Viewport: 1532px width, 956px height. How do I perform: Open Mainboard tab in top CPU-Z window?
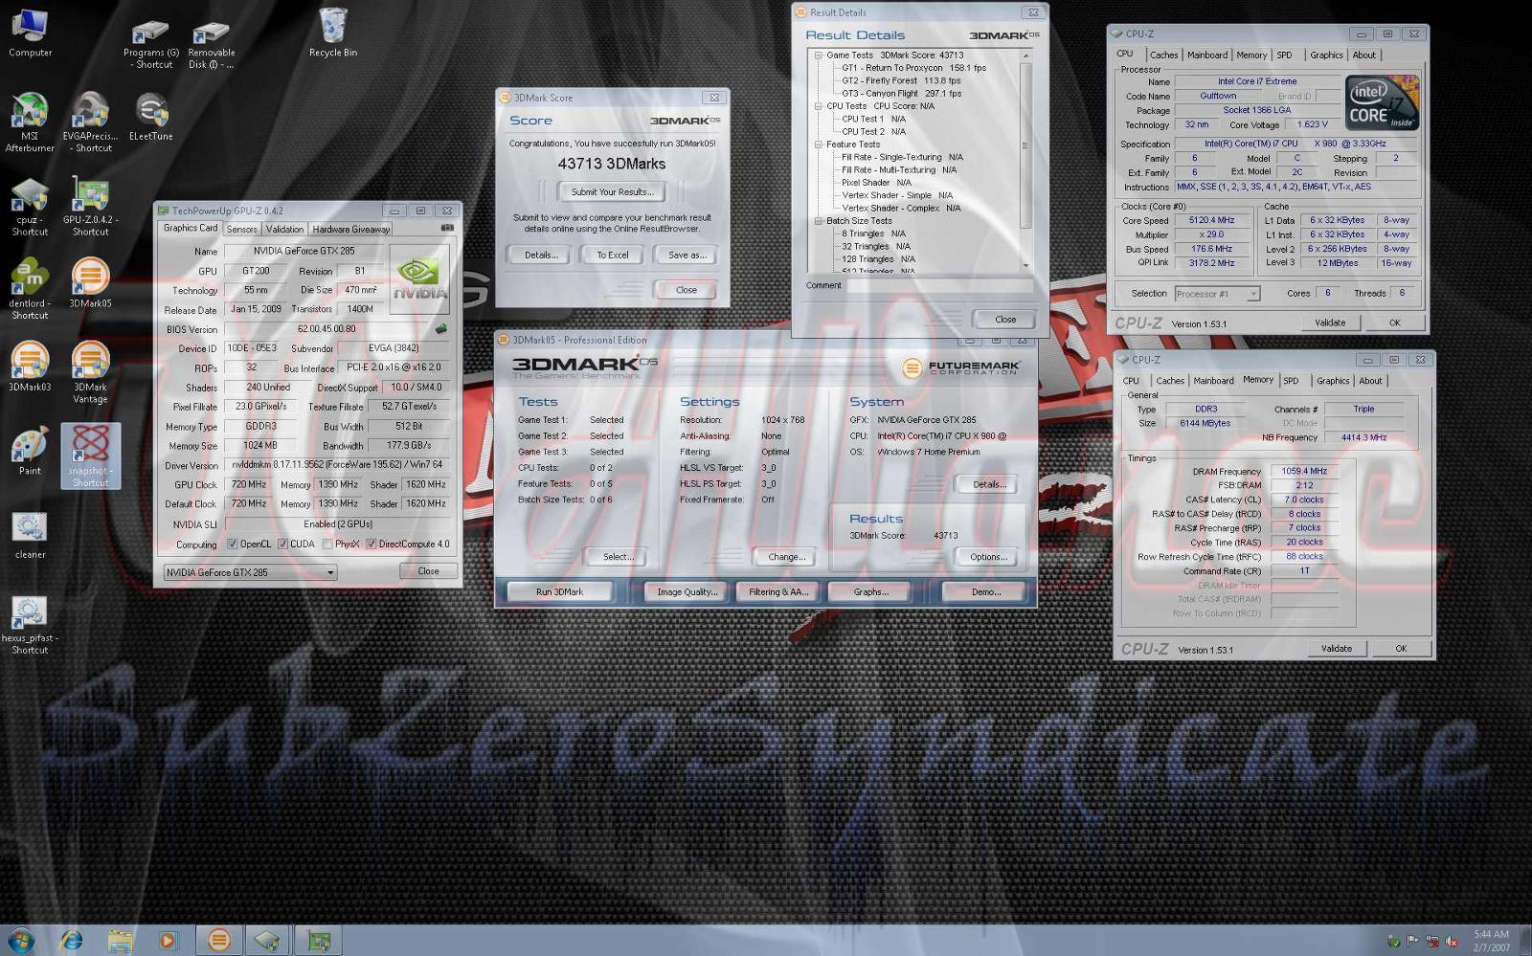pyautogui.click(x=1206, y=56)
